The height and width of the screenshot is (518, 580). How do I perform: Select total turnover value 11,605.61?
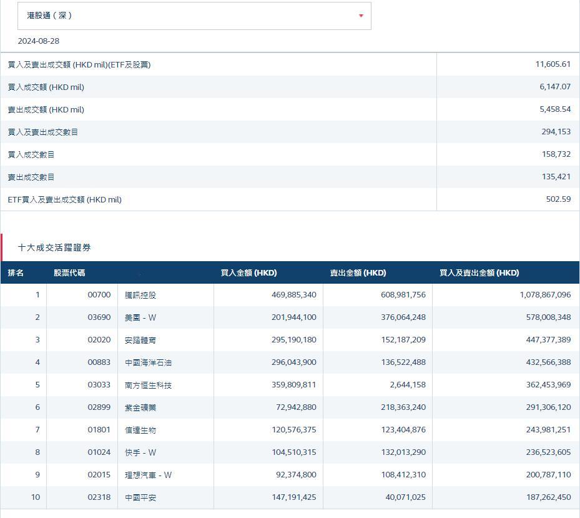click(553, 64)
